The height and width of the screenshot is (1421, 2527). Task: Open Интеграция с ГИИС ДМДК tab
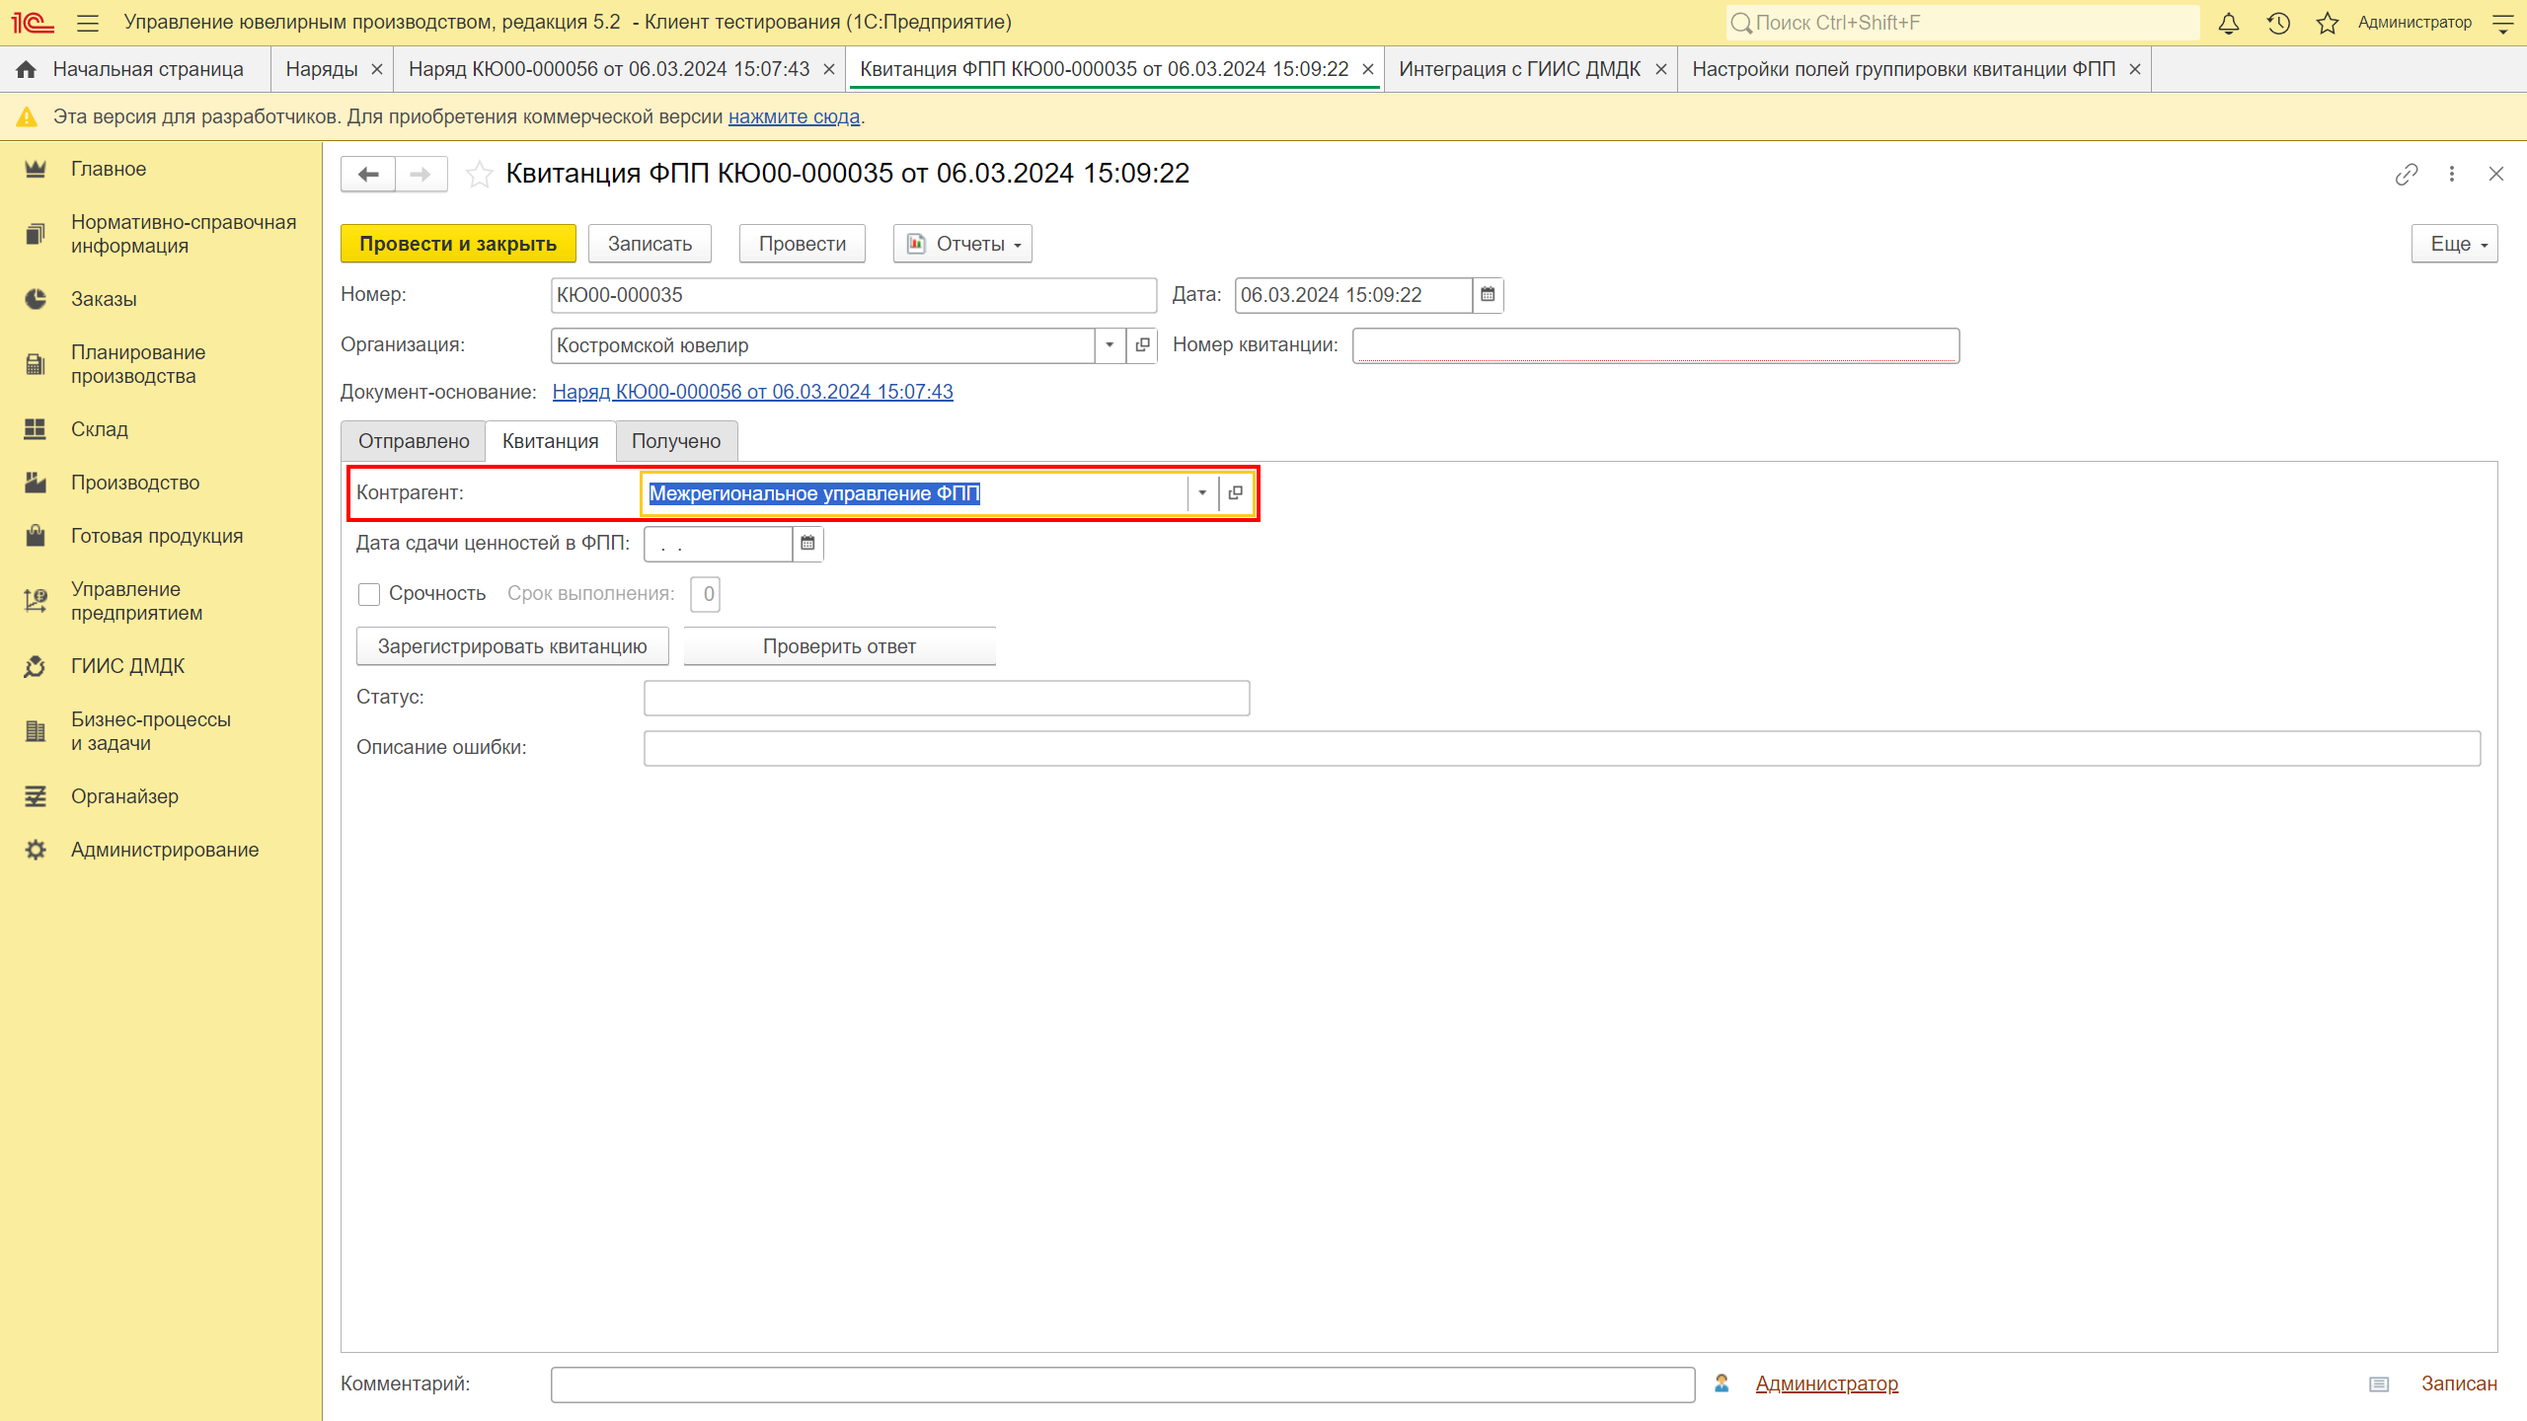[x=1519, y=69]
